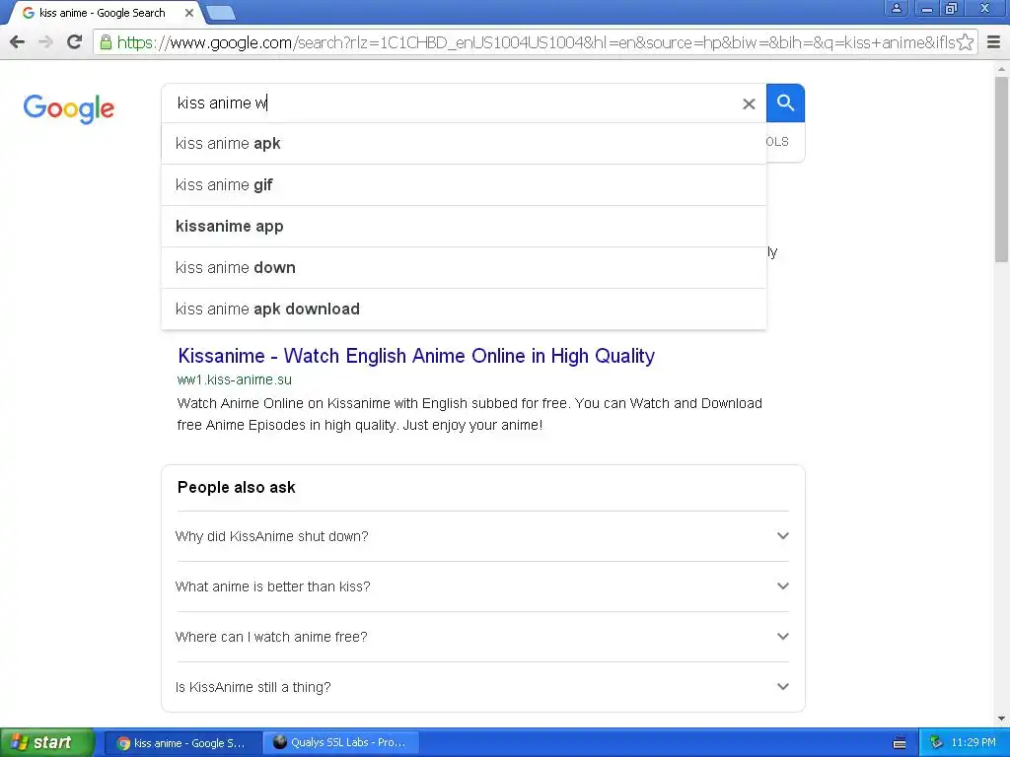
Task: Choose suggestion kissanime app
Action: click(464, 226)
